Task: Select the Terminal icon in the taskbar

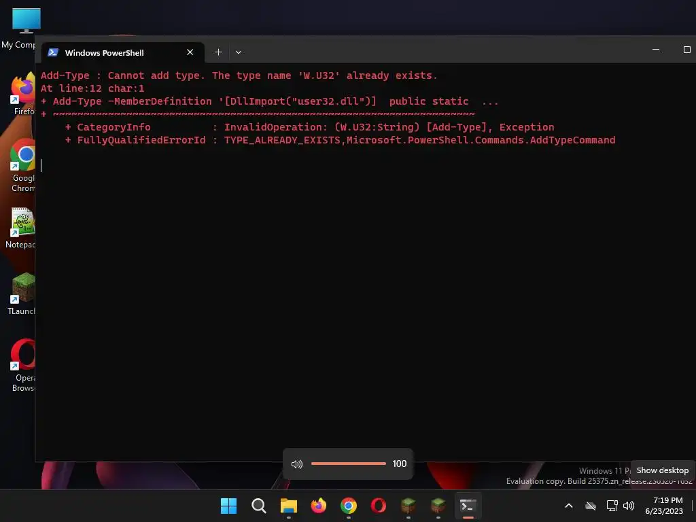Action: tap(468, 506)
